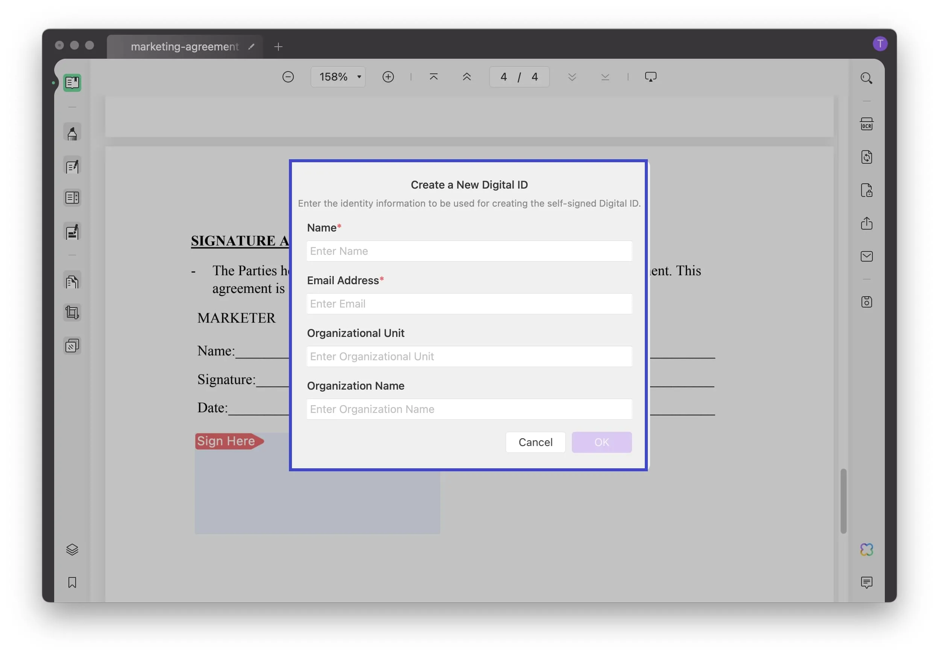Select the layers panel icon
This screenshot has width=939, height=658.
[x=72, y=550]
